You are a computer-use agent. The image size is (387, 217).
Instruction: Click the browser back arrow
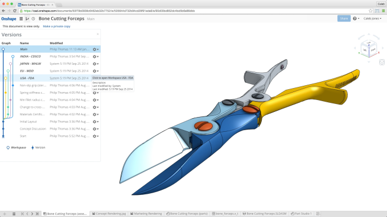3,11
